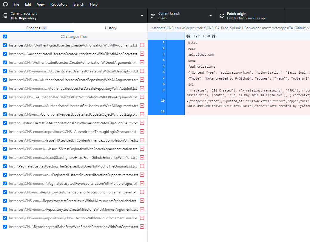Image resolution: width=310 pixels, height=242 pixels.
Task: Click the GitHub octocat logo icon
Action: pos(6,4)
